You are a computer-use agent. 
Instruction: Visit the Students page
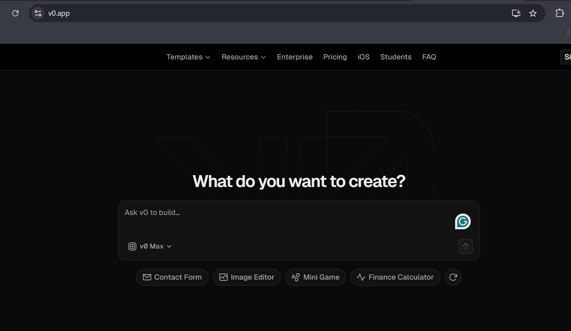396,57
